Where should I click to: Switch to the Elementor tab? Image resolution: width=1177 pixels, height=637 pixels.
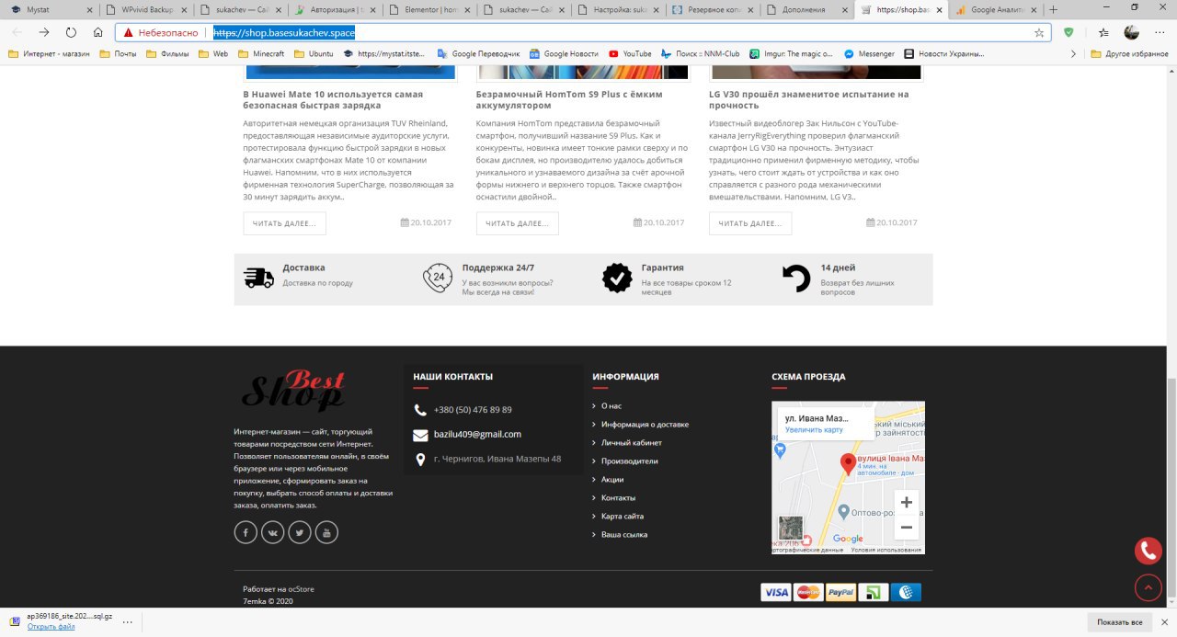(428, 9)
